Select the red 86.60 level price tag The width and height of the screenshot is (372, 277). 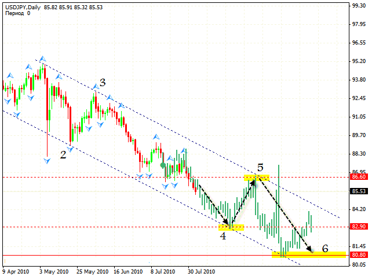[359, 177]
